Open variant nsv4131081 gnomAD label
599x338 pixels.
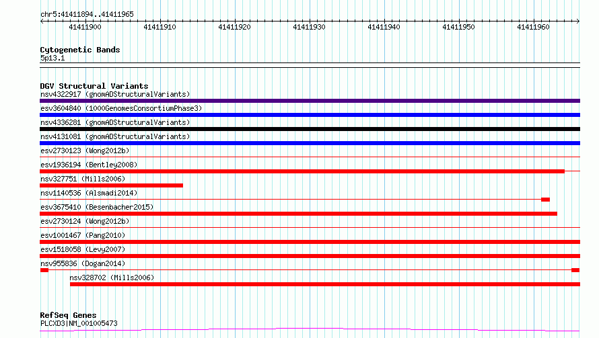point(115,136)
